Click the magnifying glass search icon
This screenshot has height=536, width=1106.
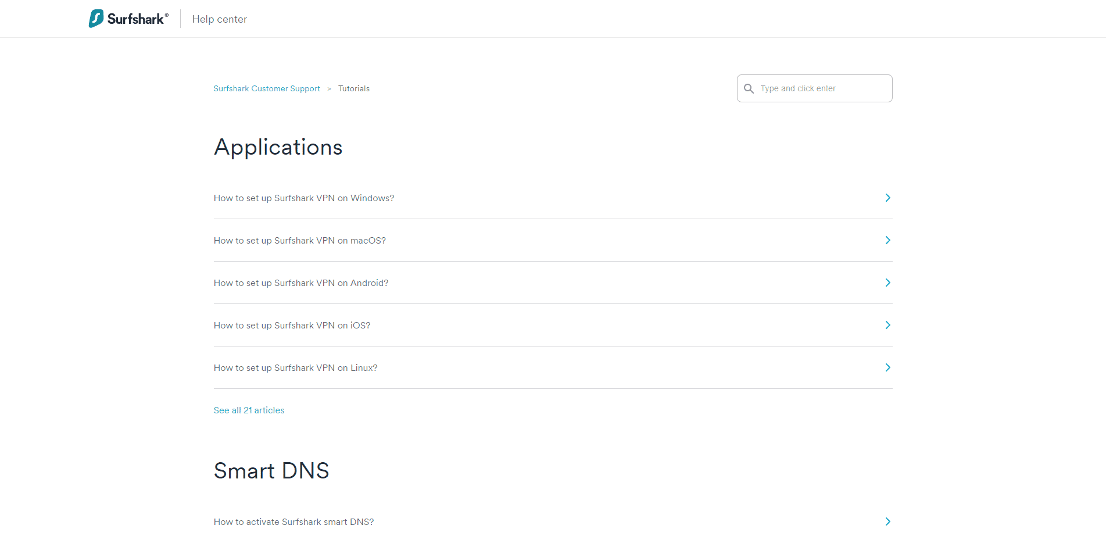[x=749, y=88]
